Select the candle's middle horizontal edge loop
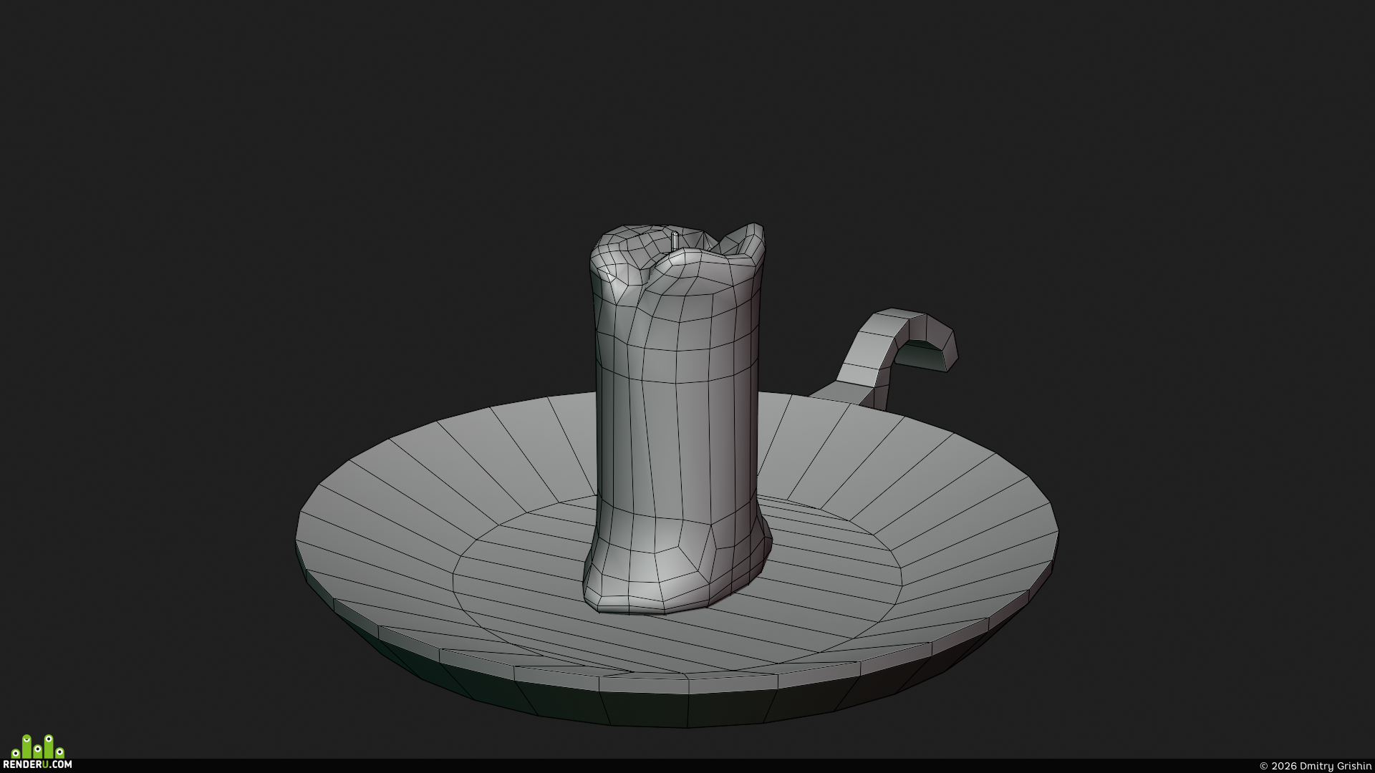1375x773 pixels. (x=677, y=378)
